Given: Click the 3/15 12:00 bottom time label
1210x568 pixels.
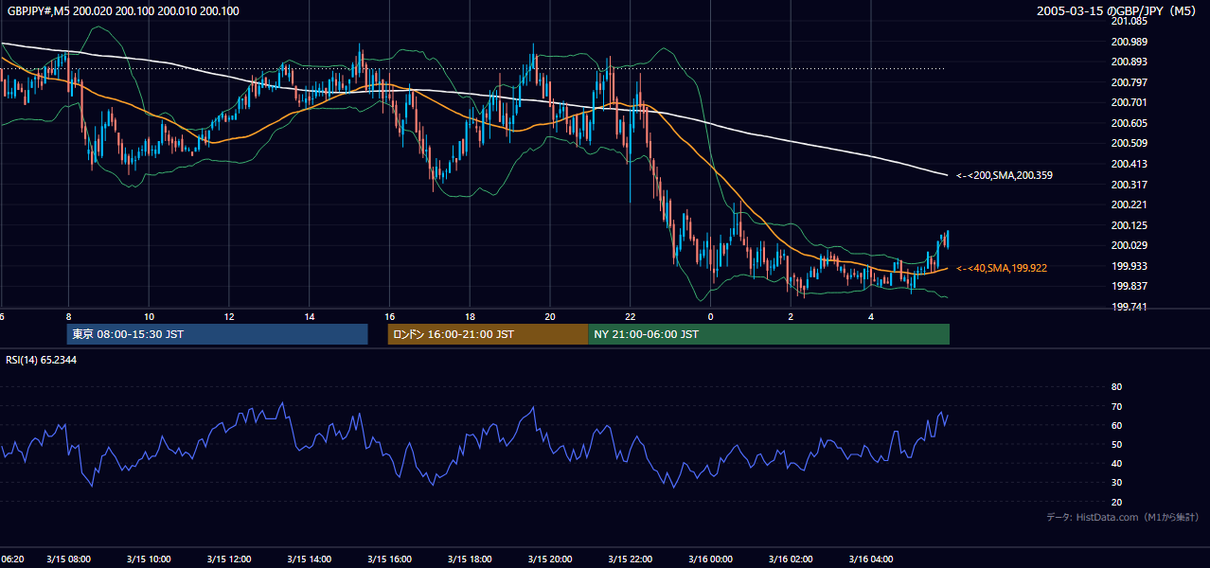Looking at the screenshot, I should point(229,559).
